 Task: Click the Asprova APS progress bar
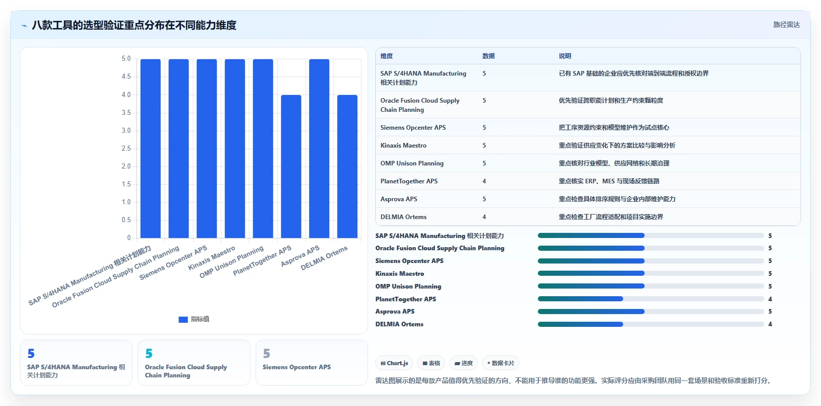(651, 312)
